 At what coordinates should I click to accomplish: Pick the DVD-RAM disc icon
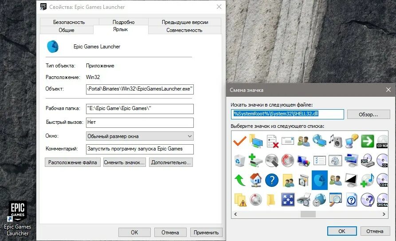tap(382, 200)
